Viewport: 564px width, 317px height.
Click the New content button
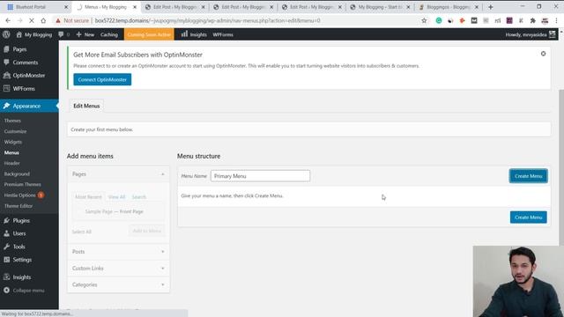(85, 34)
